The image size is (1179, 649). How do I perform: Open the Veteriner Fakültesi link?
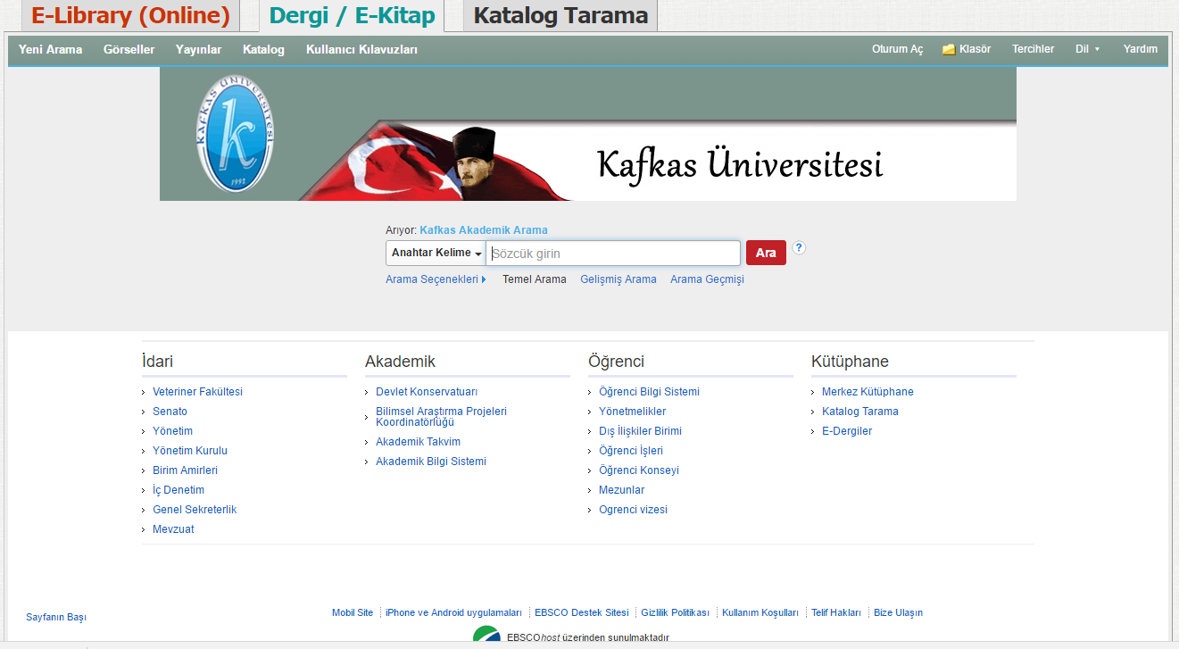coord(197,392)
